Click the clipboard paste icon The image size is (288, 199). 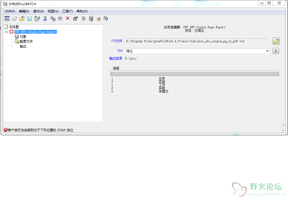coord(60,19)
